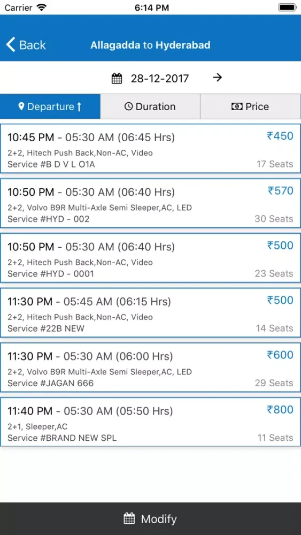
Task: Tap the calendar icon in Modify bar
Action: (x=129, y=519)
